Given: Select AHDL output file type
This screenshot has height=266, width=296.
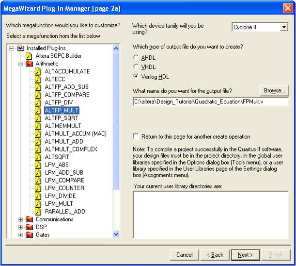Looking at the screenshot, I should pos(136,57).
